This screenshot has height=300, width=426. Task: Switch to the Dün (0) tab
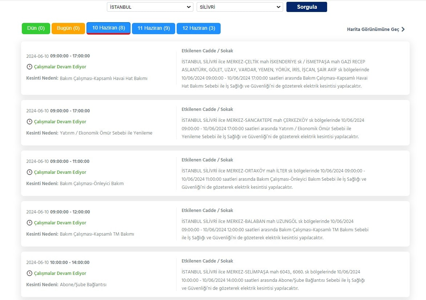[x=36, y=28]
